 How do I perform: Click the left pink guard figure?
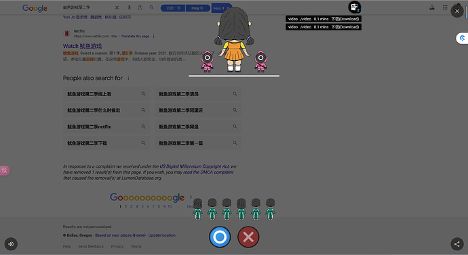tap(207, 62)
